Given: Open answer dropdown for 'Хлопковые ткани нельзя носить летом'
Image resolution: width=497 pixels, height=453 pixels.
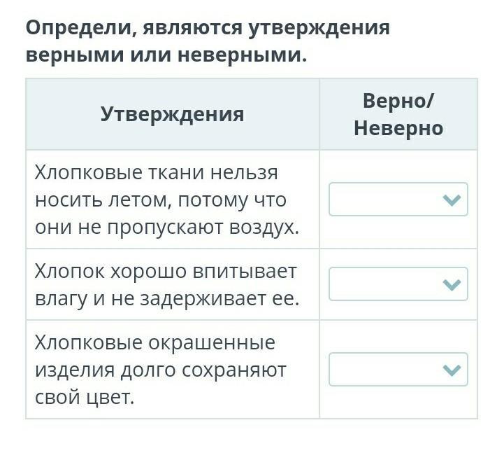Looking at the screenshot, I should pos(398,200).
